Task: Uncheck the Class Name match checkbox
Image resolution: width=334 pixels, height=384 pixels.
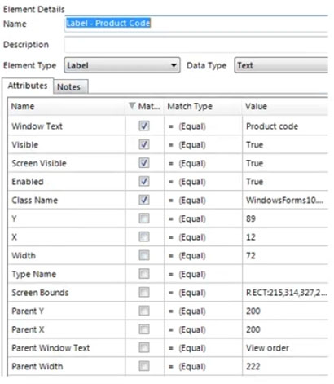Action: (x=144, y=200)
